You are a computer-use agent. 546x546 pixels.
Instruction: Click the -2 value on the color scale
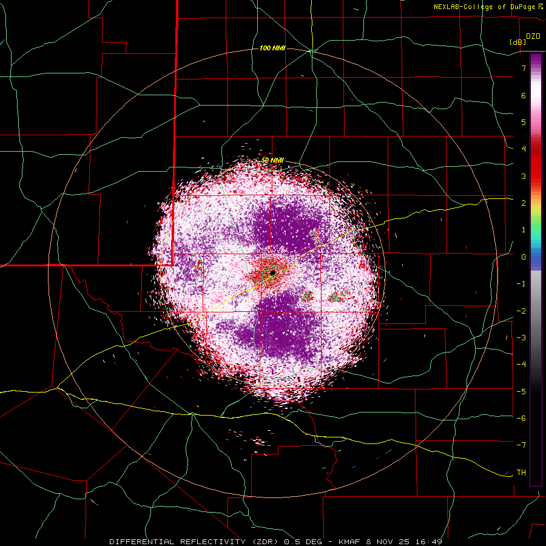pyautogui.click(x=521, y=311)
